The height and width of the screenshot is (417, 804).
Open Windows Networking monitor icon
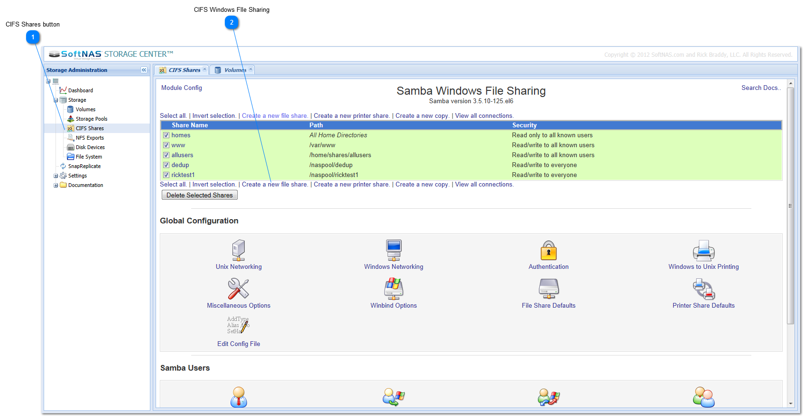[x=394, y=250]
